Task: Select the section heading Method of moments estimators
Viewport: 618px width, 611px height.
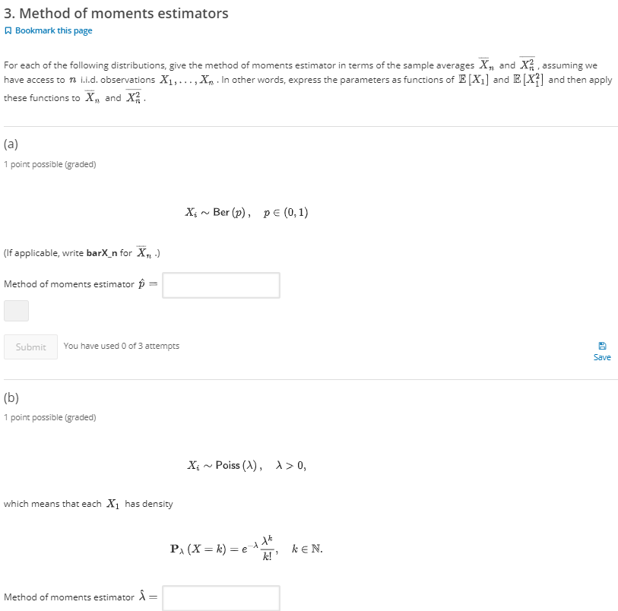Action: click(x=116, y=13)
